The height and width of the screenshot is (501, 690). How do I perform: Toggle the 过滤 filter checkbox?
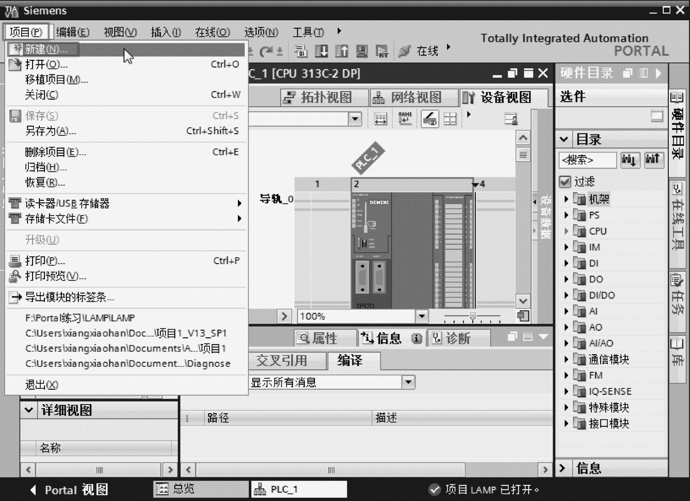tap(565, 182)
